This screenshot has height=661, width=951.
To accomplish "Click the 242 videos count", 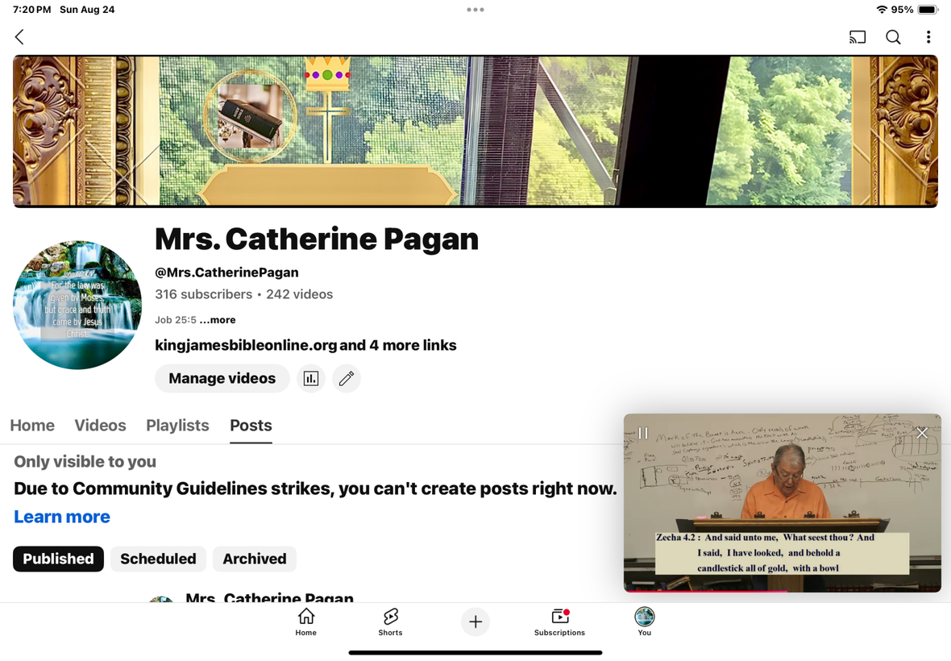I will (x=299, y=294).
